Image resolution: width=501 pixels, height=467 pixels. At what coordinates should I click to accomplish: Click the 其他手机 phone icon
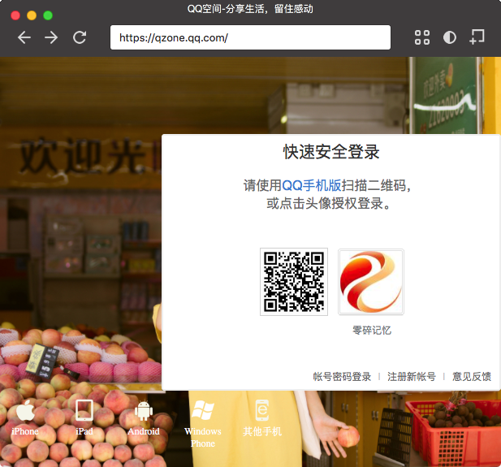coord(262,410)
